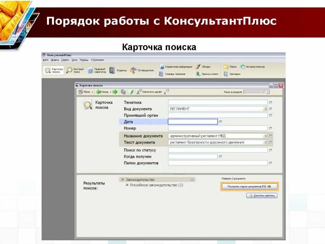325x244 pixels.
Task: Open the О Компании menu
Action: pyautogui.click(x=97, y=60)
